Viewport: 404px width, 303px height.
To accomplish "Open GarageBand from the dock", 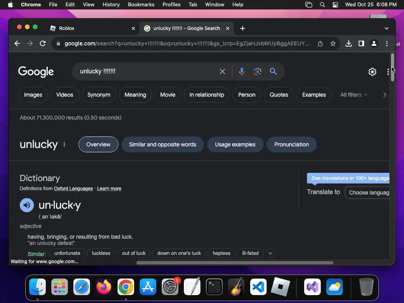I will (236, 287).
